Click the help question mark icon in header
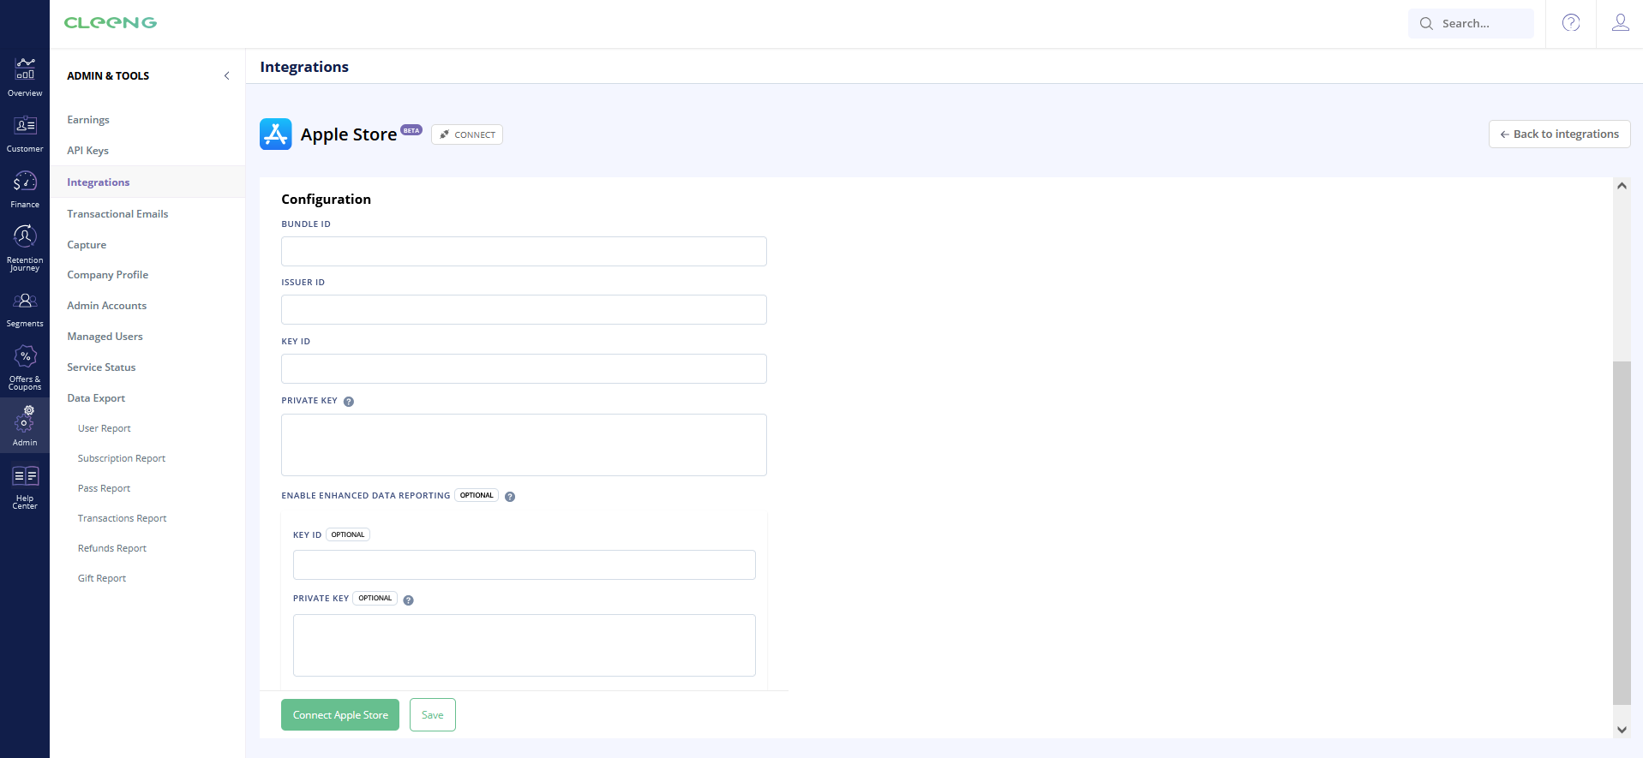The image size is (1643, 758). click(x=1571, y=23)
